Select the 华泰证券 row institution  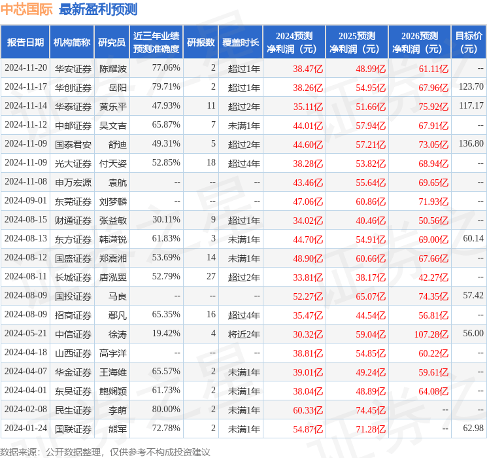[73, 107]
